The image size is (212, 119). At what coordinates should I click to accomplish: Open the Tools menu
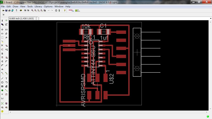click(30, 6)
